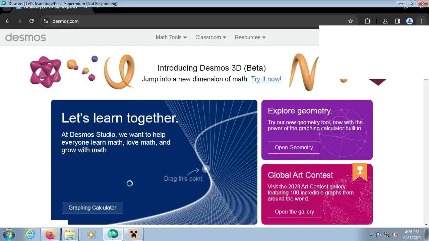Reload the page with the refresh icon
The width and height of the screenshot is (429, 241).
tap(32, 21)
